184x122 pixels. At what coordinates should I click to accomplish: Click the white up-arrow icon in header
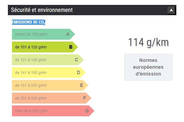[171, 10]
